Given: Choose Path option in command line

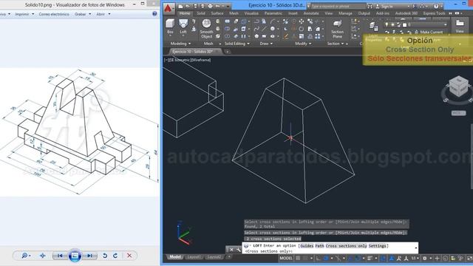Looking at the screenshot, I should tap(319, 246).
